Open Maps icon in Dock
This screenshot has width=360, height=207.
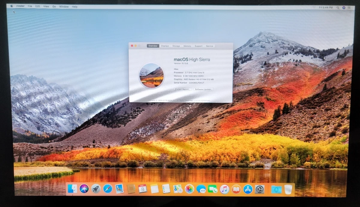[x=178, y=189]
